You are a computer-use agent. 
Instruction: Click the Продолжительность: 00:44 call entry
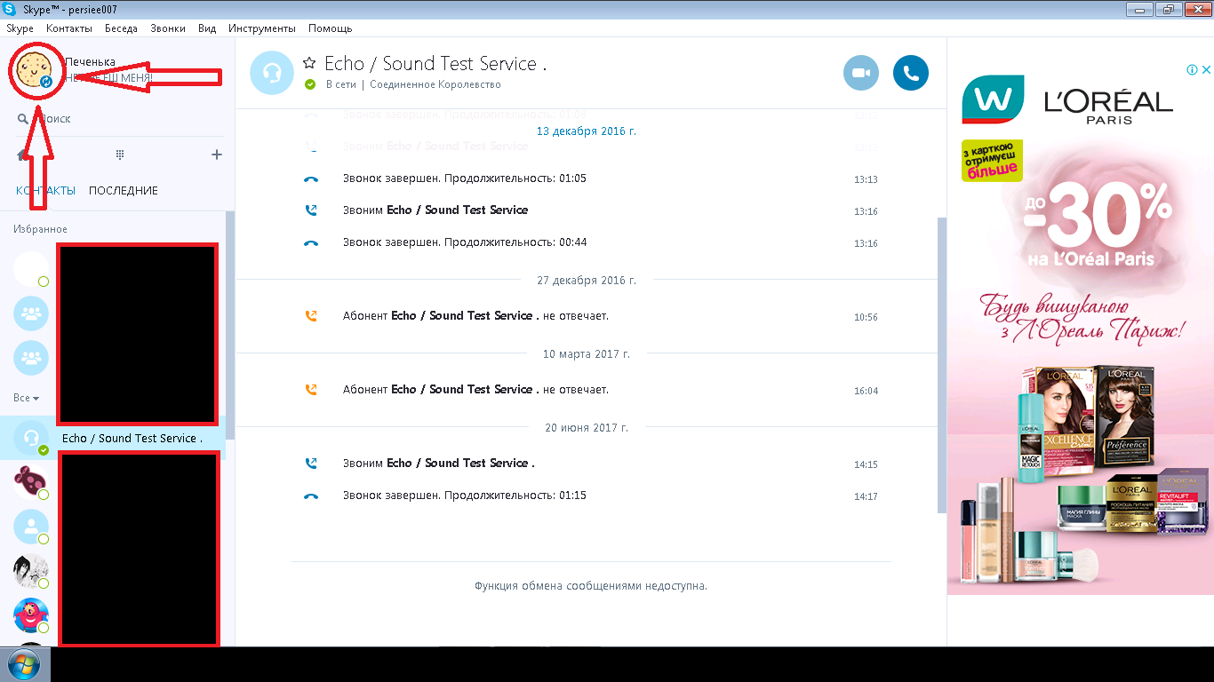(465, 242)
